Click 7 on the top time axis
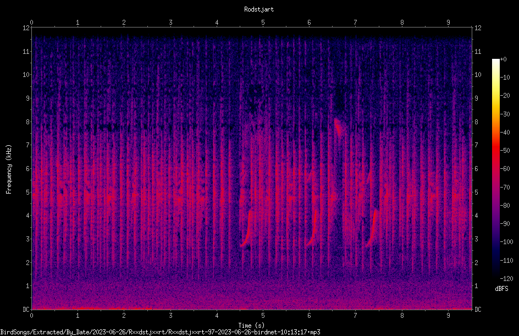This screenshot has width=519, height=336. [x=356, y=23]
